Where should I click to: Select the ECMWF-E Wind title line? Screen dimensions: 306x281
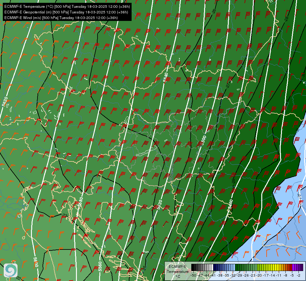click(61, 18)
